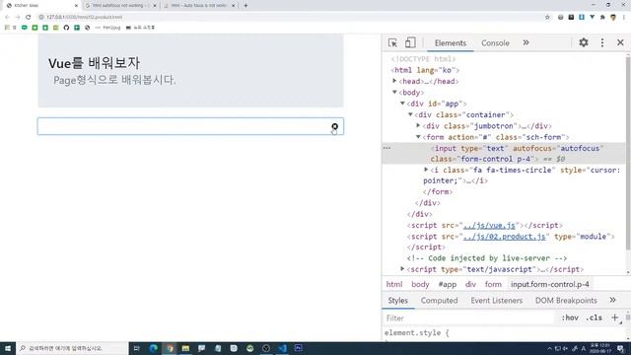This screenshot has height=355, width=631.
Task: Select the live-server comment line
Action: 486,258
